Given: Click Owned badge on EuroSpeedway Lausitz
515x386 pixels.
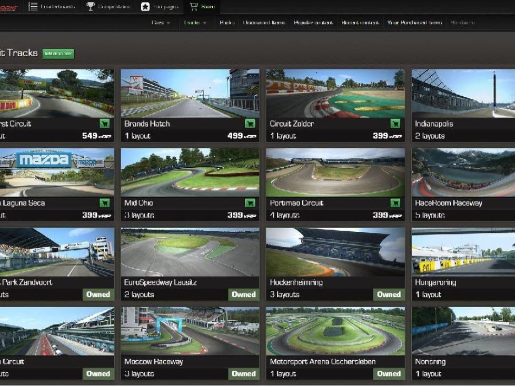Looking at the screenshot, I should [244, 294].
